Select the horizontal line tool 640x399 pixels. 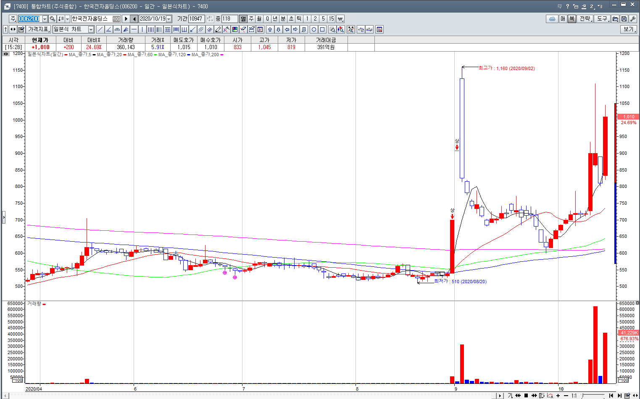pos(134,29)
